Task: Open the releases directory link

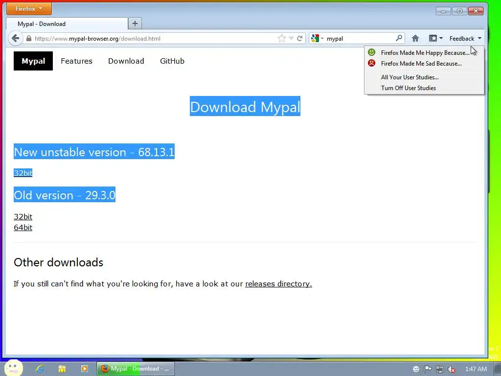Action: 278,283
